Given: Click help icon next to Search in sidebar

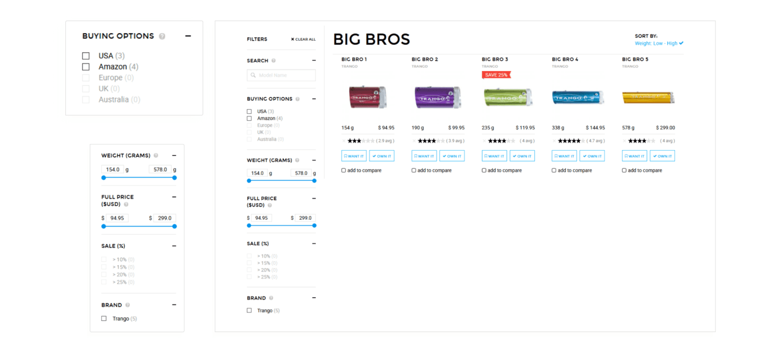Looking at the screenshot, I should click(273, 60).
